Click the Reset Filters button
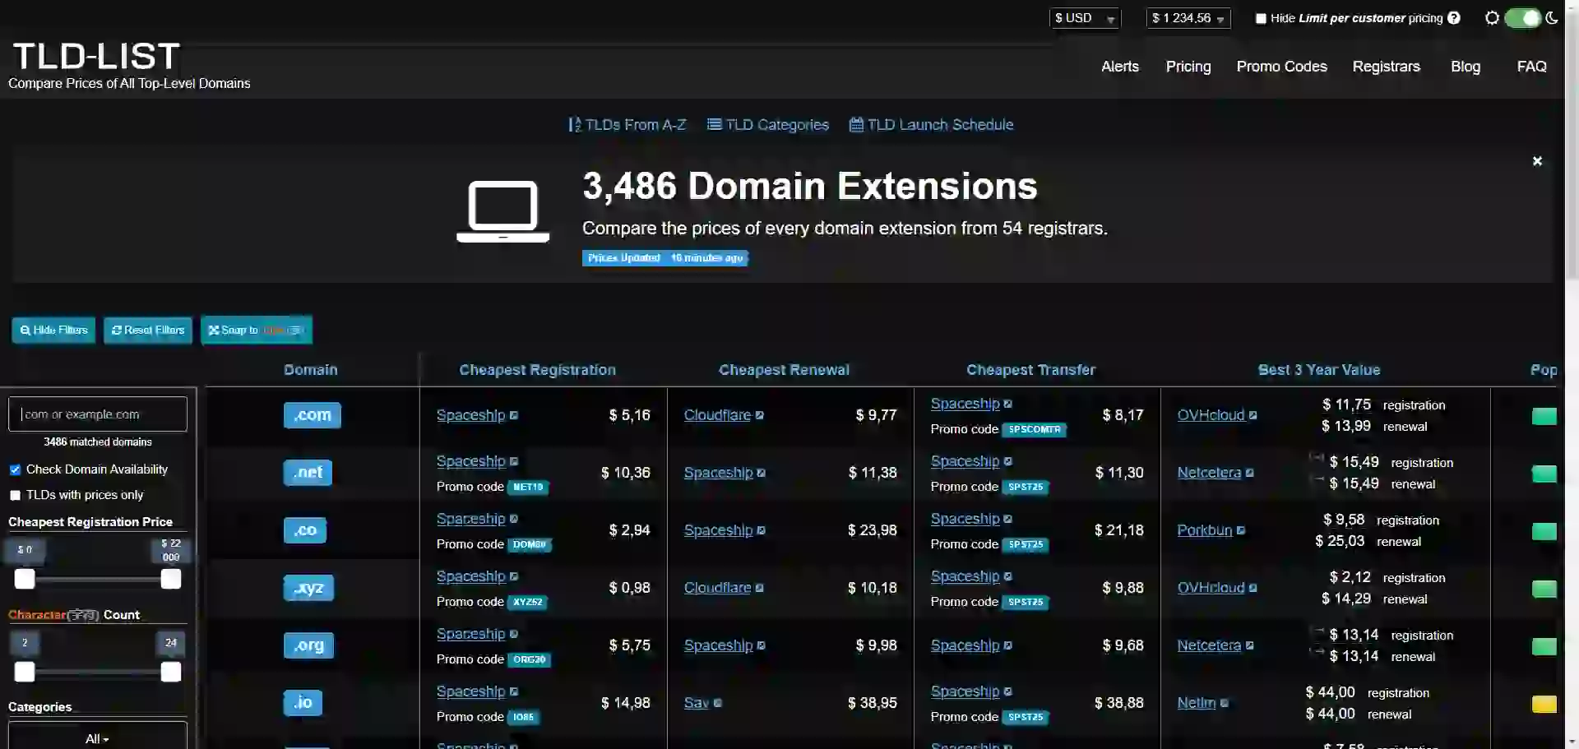This screenshot has height=749, width=1579. pos(148,331)
